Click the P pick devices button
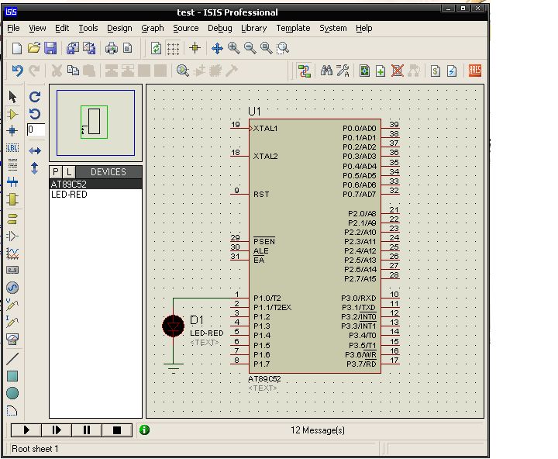The height and width of the screenshot is (459, 558). [56, 172]
